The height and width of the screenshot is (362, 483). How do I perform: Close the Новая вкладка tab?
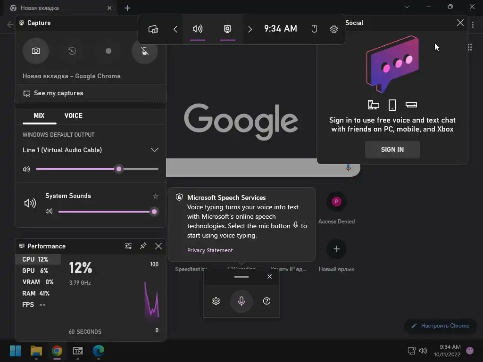click(x=109, y=8)
